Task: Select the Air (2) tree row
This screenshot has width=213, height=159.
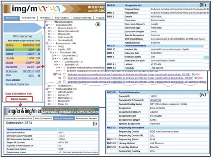Action: [x=61, y=46]
